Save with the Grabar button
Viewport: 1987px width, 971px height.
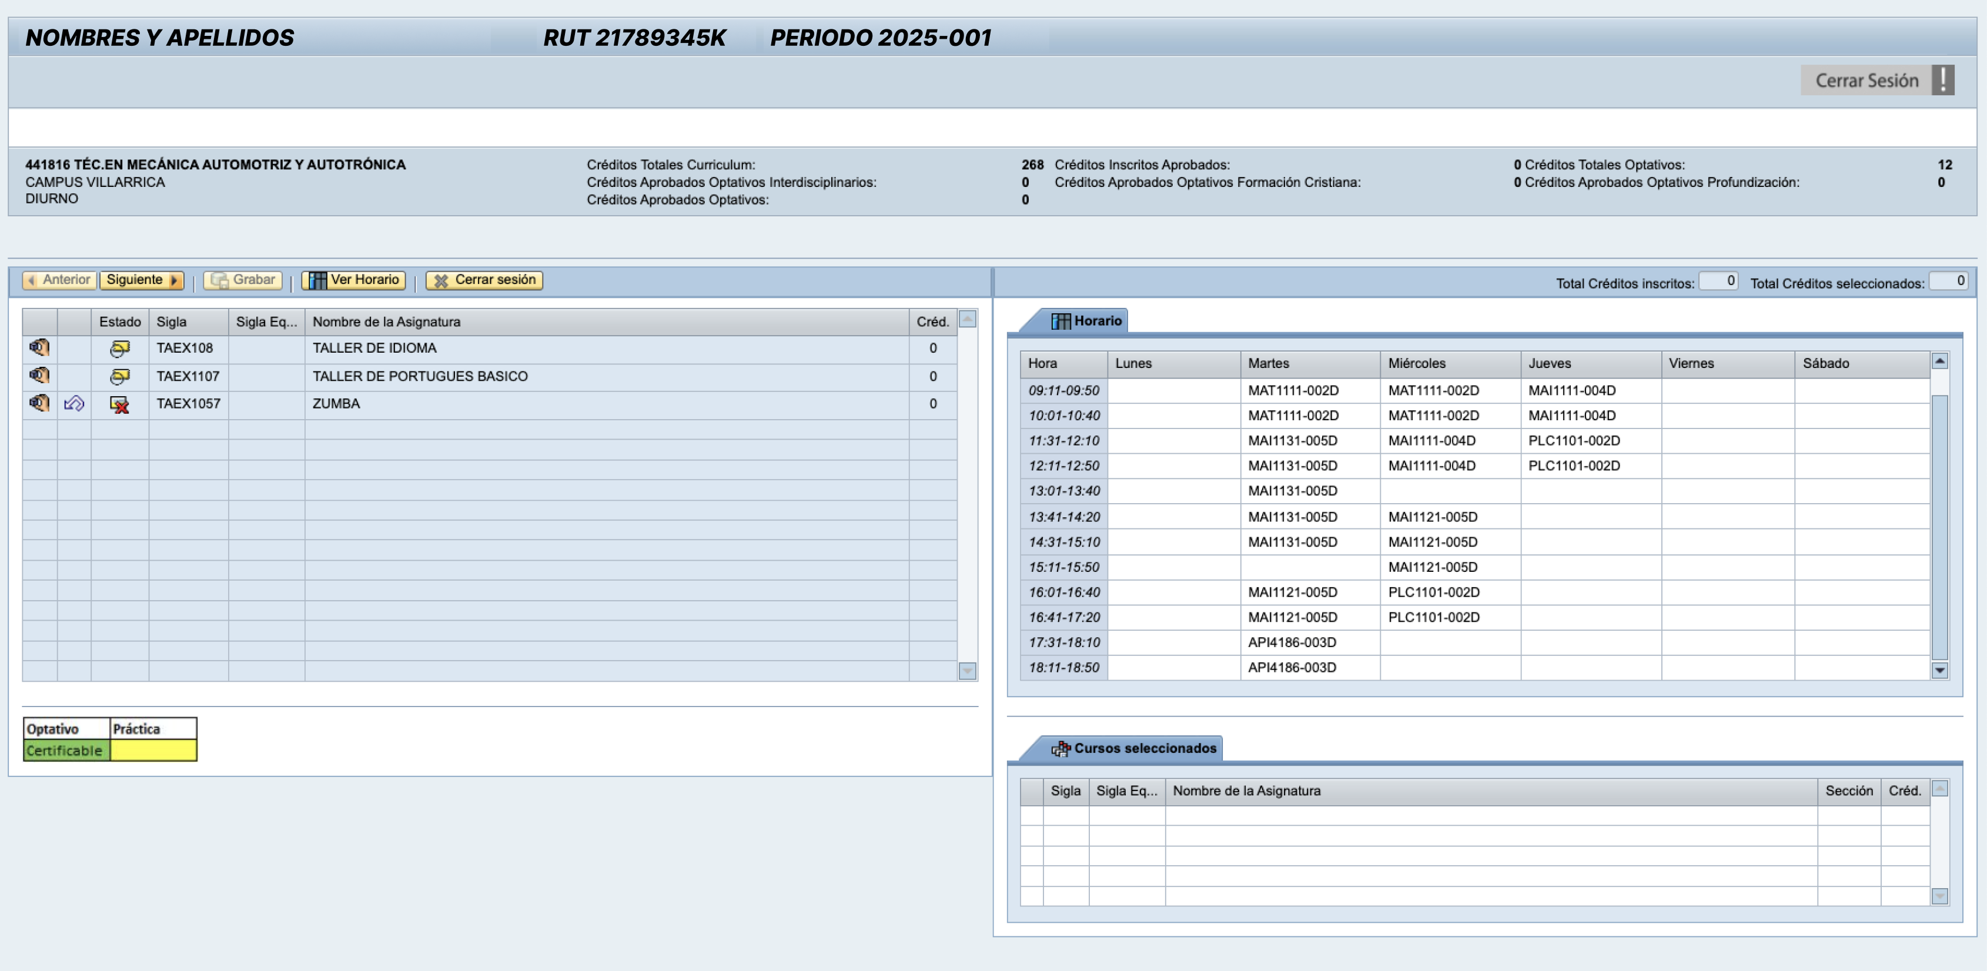click(243, 280)
